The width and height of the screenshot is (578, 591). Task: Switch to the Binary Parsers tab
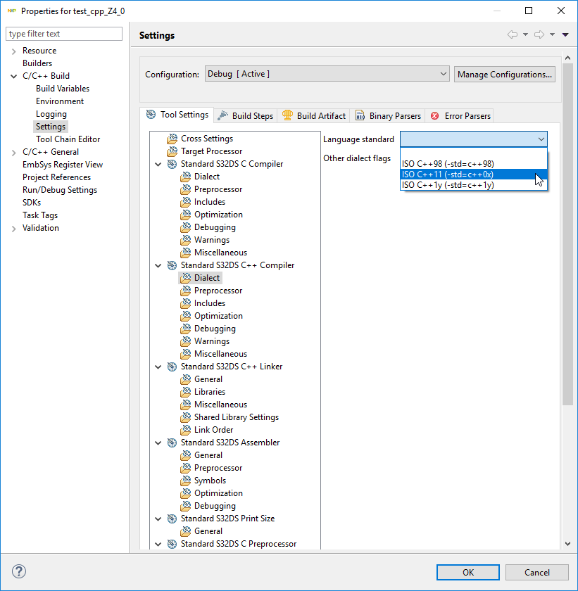pos(388,115)
